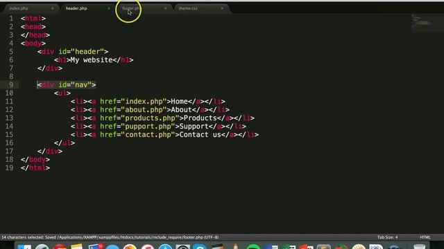Open the HTML syntax selector in status bar
The height and width of the screenshot is (249, 444).
425,237
